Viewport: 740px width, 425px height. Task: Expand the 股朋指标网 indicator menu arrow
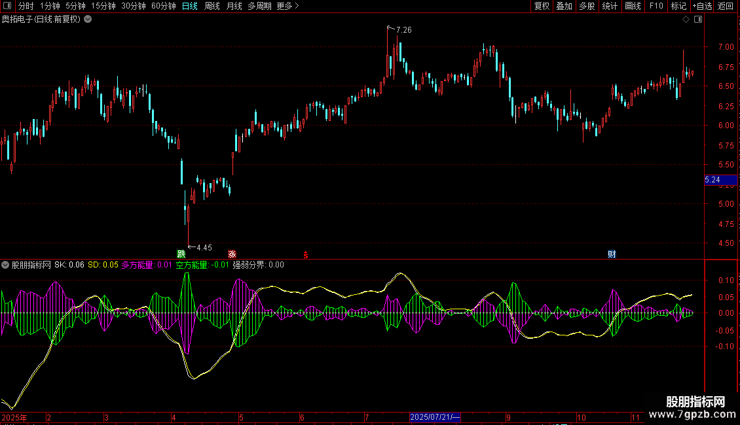[5, 265]
